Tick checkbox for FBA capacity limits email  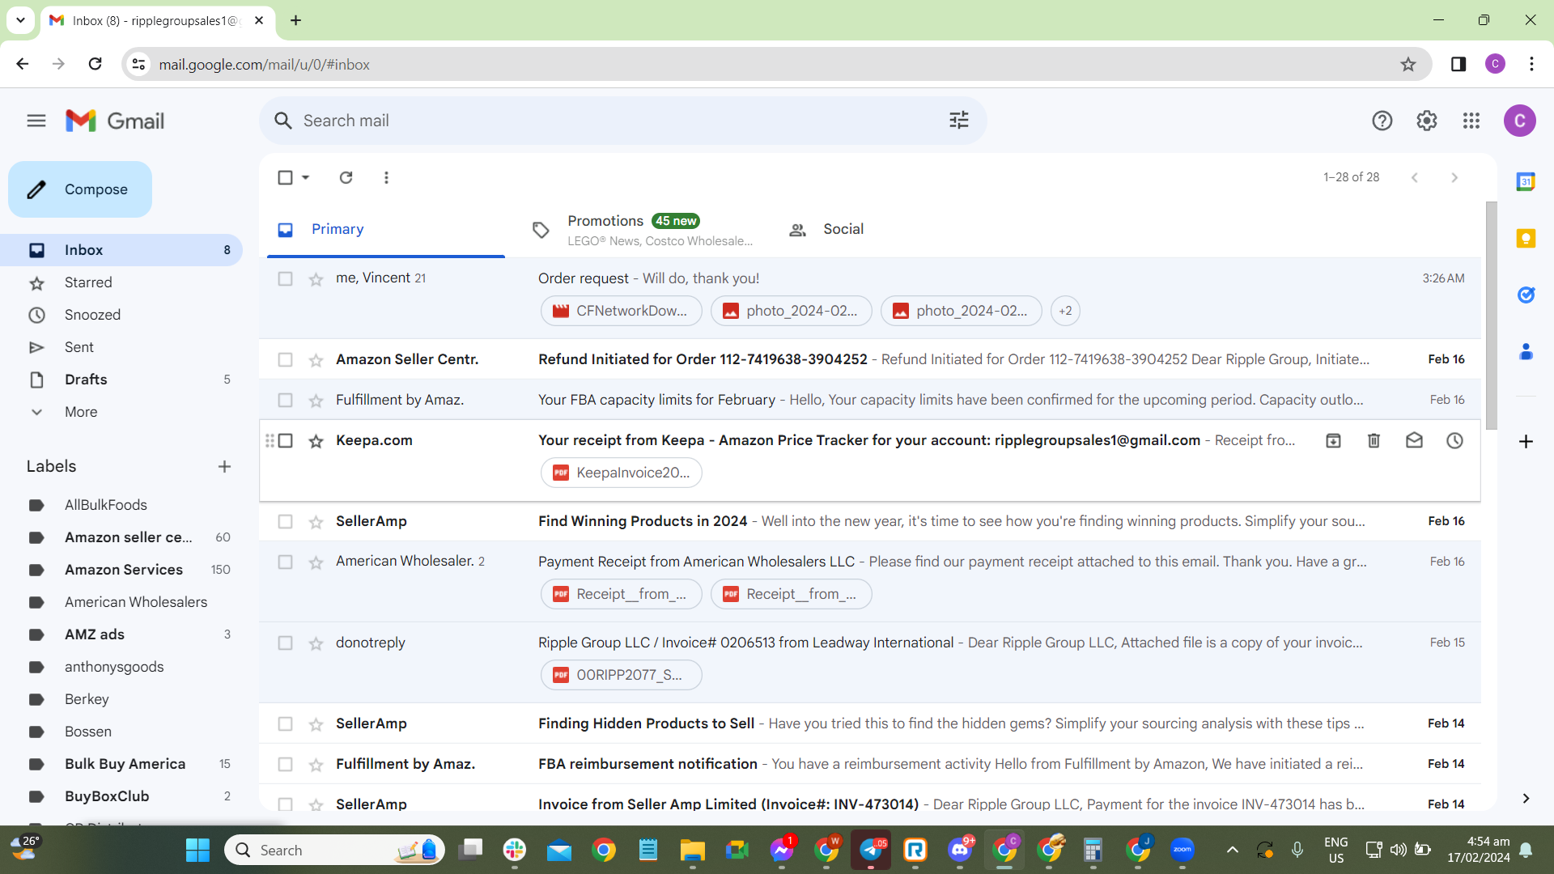[285, 400]
